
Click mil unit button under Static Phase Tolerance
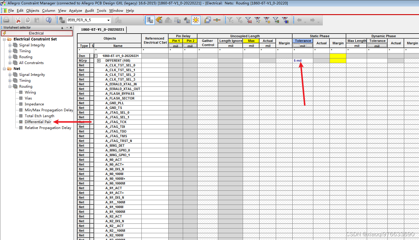coord(303,46)
